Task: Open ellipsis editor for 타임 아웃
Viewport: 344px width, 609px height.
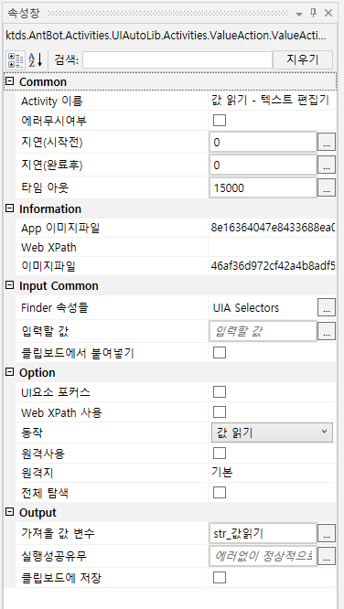Action: pyautogui.click(x=327, y=188)
